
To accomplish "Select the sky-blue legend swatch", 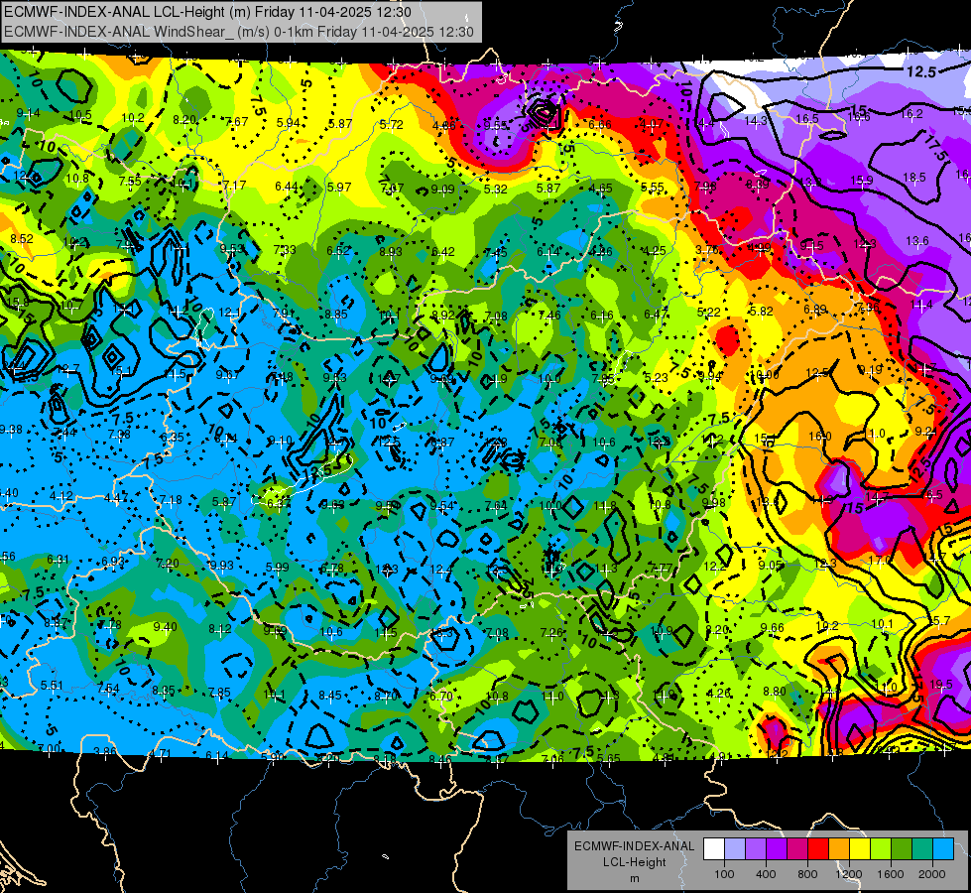I will [944, 849].
